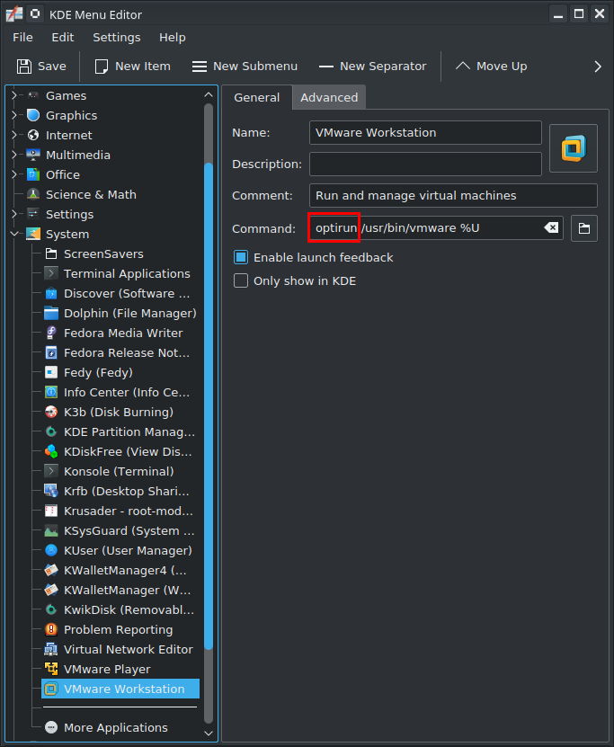Image resolution: width=614 pixels, height=747 pixels.
Task: Toggle Only show in KDE checkbox
Action: [x=241, y=281]
